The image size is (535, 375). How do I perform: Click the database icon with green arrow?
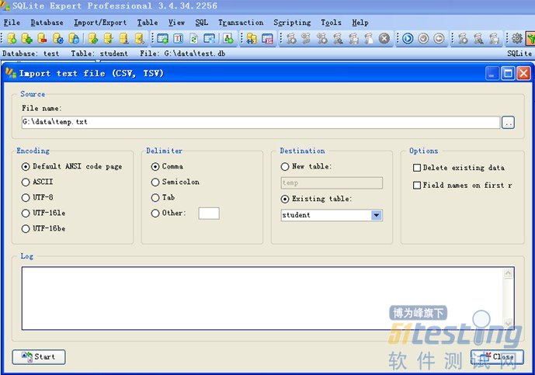point(12,38)
